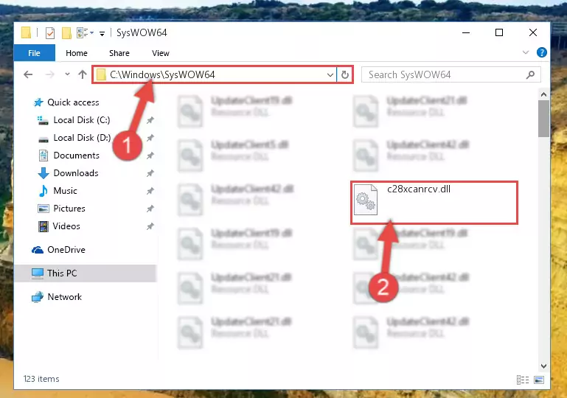Open Videos in the sidebar
The image size is (567, 398).
(66, 226)
